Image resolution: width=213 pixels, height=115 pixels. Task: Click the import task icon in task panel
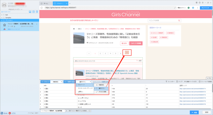point(30,12)
